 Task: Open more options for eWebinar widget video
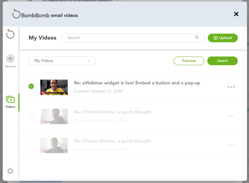231,87
